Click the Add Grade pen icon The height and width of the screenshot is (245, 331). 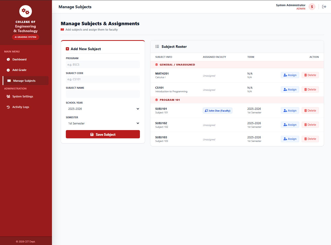[x=8, y=70]
